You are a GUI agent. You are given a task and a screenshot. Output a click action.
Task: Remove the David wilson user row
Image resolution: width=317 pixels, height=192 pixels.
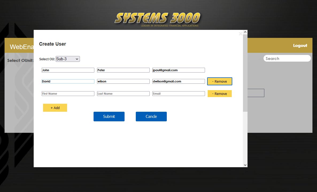click(x=219, y=81)
